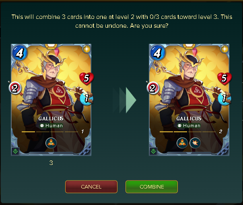Click the gold element icon on left card corner
This screenshot has width=243, height=205.
pos(86,49)
